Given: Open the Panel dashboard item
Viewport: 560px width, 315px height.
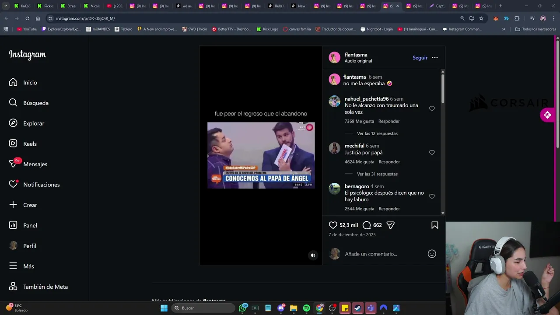Looking at the screenshot, I should tap(23, 225).
